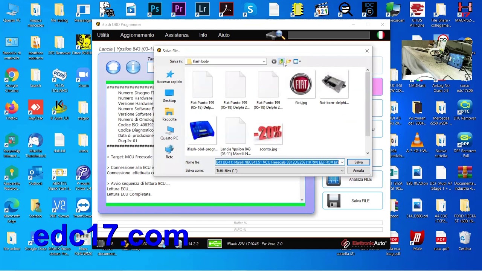
Task: Click the log scrollbar down arrow in iFlash
Action: [302, 200]
